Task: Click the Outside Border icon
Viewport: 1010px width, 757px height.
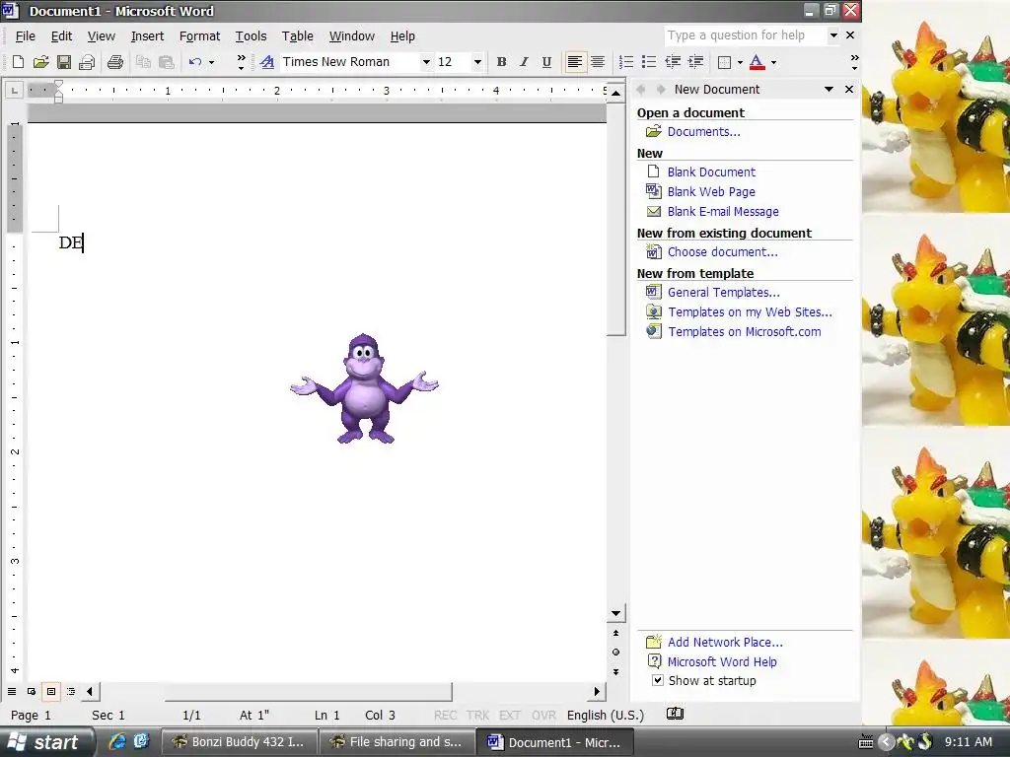Action: click(725, 62)
